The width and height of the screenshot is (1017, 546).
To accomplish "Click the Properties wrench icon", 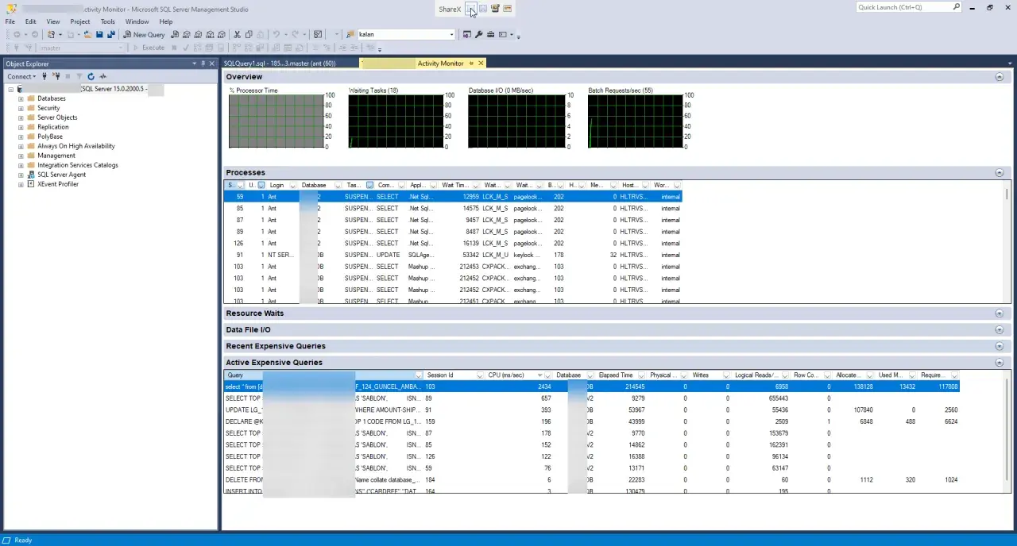I will (x=478, y=34).
